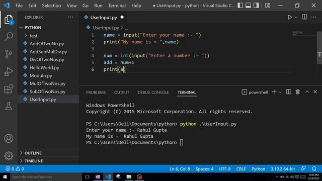Open the Run menu

click(98, 6)
